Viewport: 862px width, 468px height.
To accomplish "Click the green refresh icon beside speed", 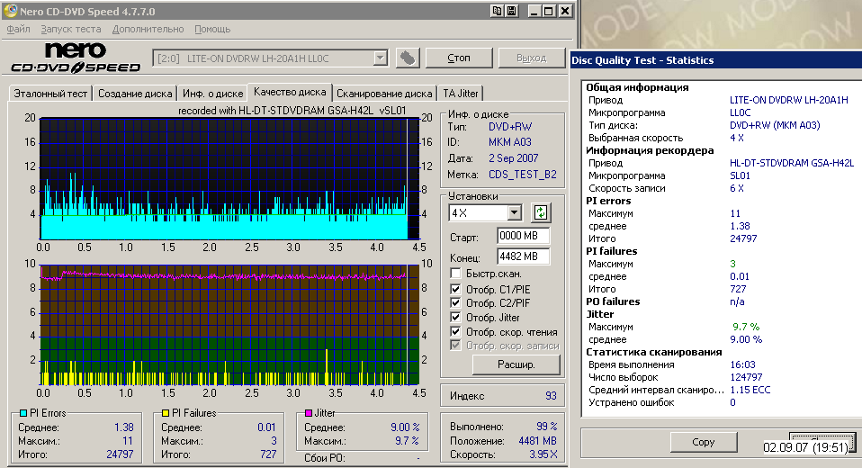I will (x=540, y=213).
